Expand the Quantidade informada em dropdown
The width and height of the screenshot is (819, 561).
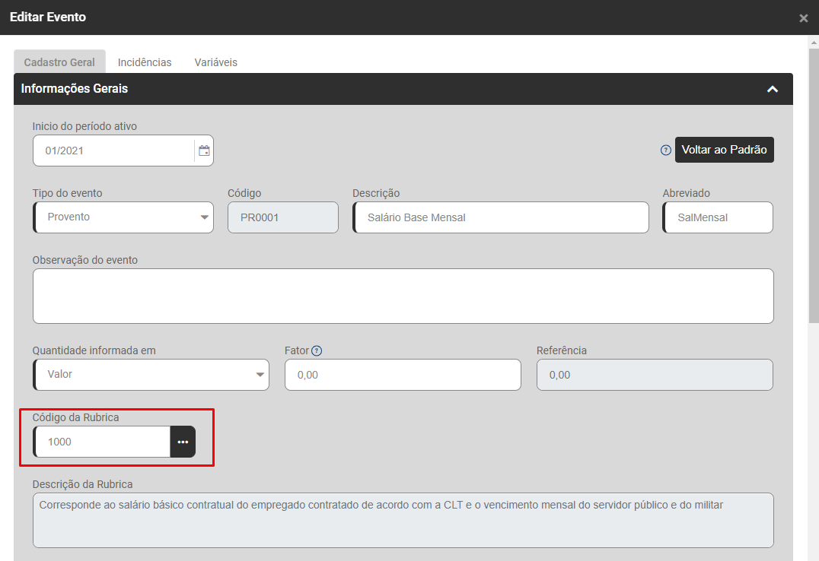[151, 375]
